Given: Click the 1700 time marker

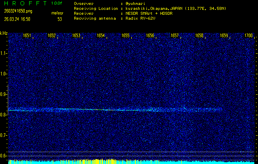Looking at the screenshot, I should [249, 36].
